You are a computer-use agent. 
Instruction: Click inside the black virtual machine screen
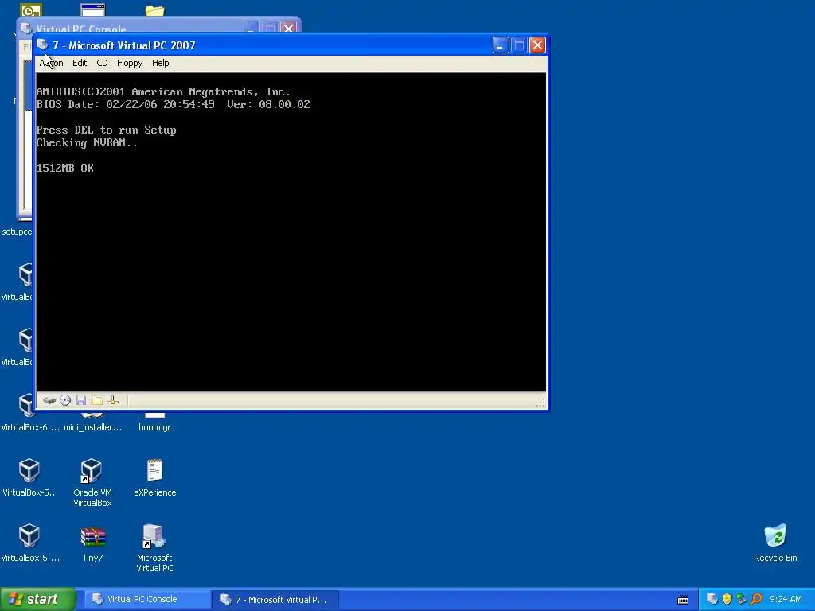pyautogui.click(x=291, y=232)
